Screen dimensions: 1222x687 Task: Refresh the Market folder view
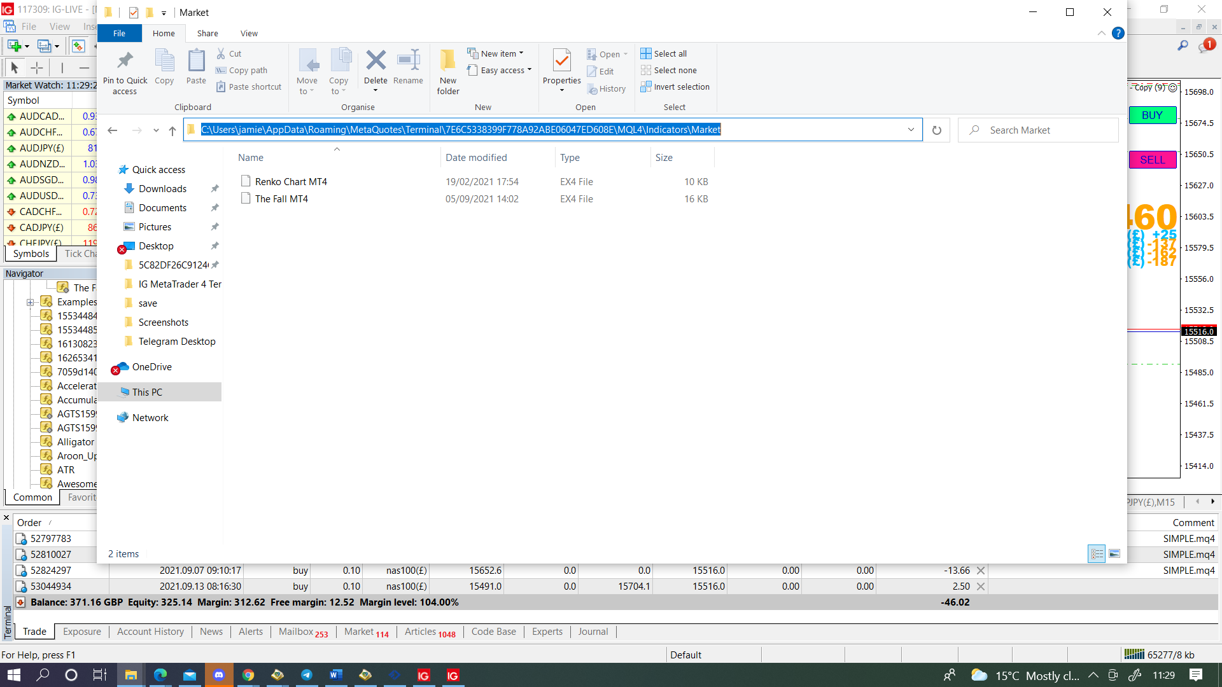pyautogui.click(x=936, y=130)
